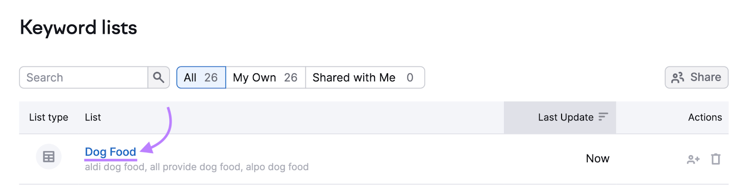Click the magnifying glass search icon
Image resolution: width=750 pixels, height=185 pixels.
(x=158, y=78)
